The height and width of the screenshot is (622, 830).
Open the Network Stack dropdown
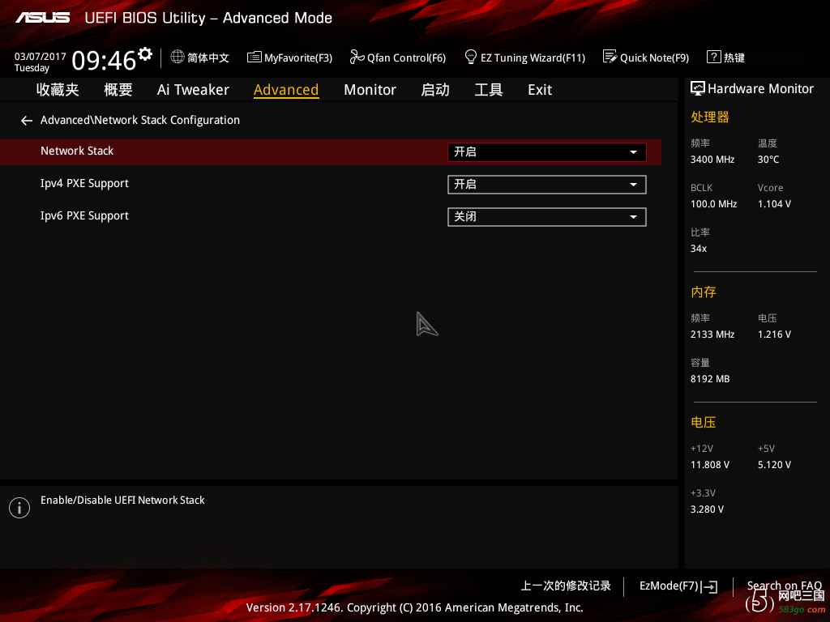tap(547, 152)
